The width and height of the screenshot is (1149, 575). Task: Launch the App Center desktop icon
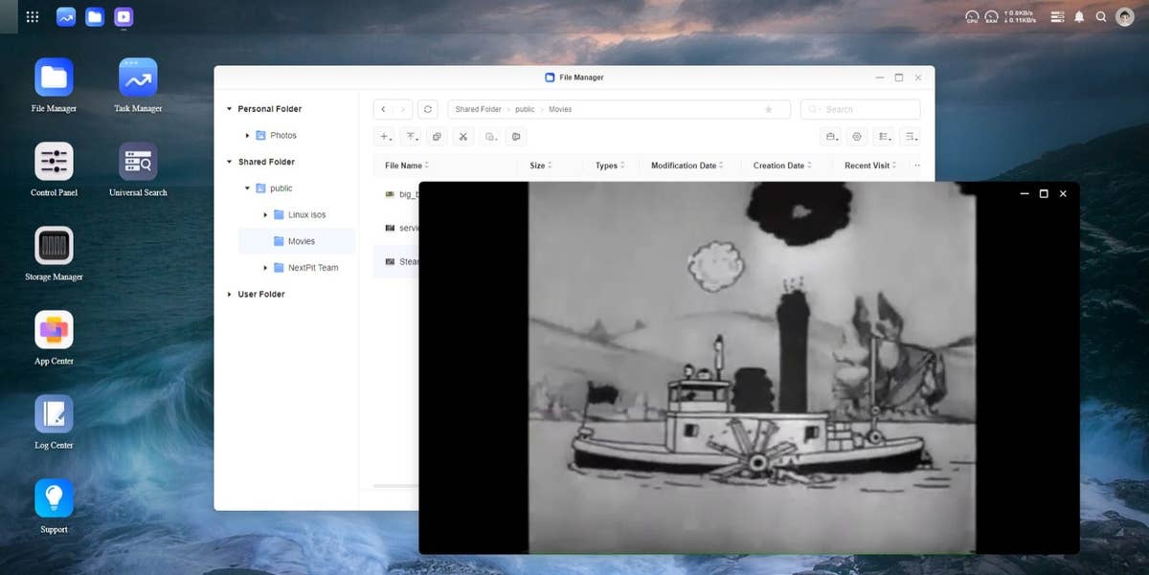(x=54, y=330)
